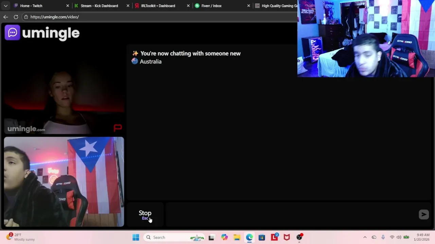Image resolution: width=435 pixels, height=244 pixels.
Task: Open the volume speaker tray icon
Action: point(399,237)
